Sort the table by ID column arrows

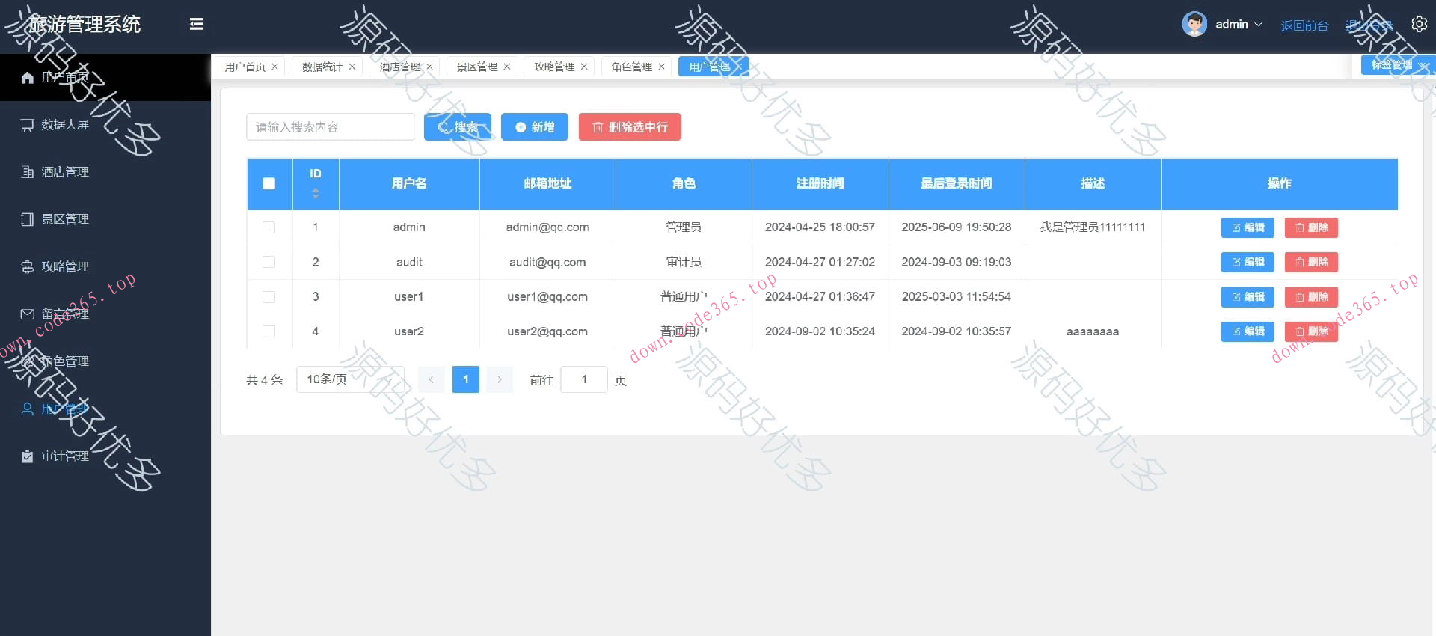[x=316, y=193]
